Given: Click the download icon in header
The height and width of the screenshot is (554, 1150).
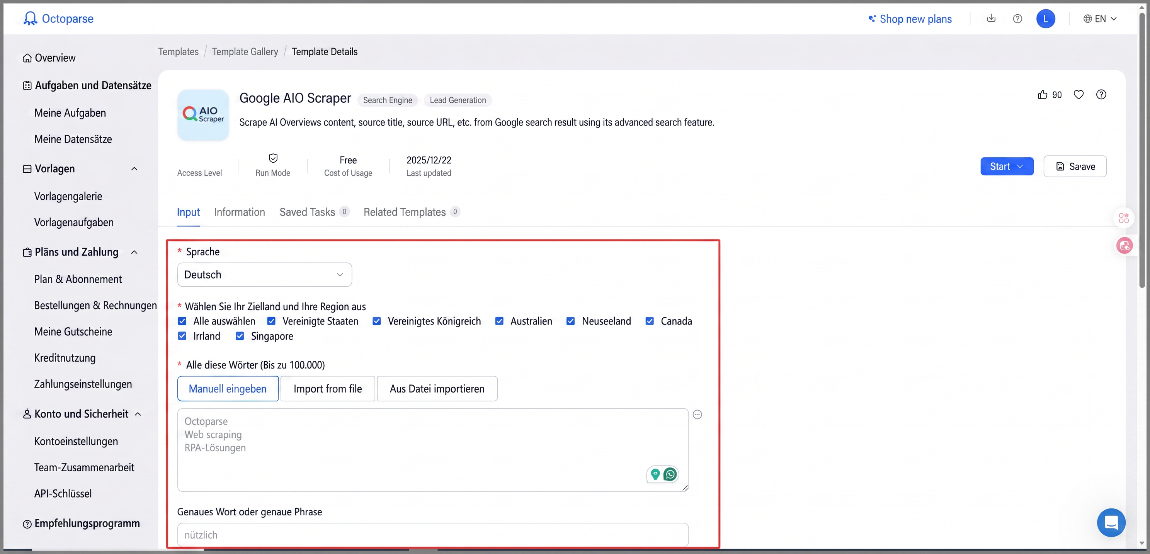Looking at the screenshot, I should (991, 18).
